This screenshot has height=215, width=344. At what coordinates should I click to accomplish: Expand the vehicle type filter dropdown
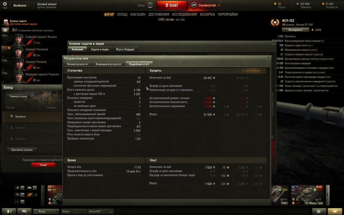[x=32, y=188]
